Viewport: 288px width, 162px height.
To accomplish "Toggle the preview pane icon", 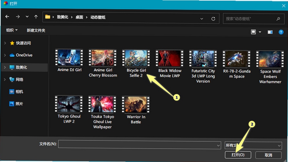I will (x=270, y=32).
